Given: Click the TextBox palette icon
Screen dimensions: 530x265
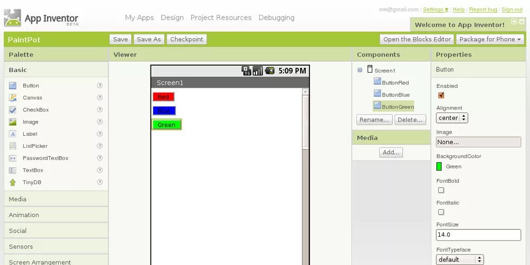Looking at the screenshot, I should (13, 170).
